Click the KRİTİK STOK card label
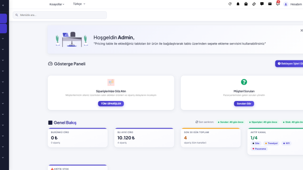This screenshot has width=303, height=170. (x=61, y=169)
